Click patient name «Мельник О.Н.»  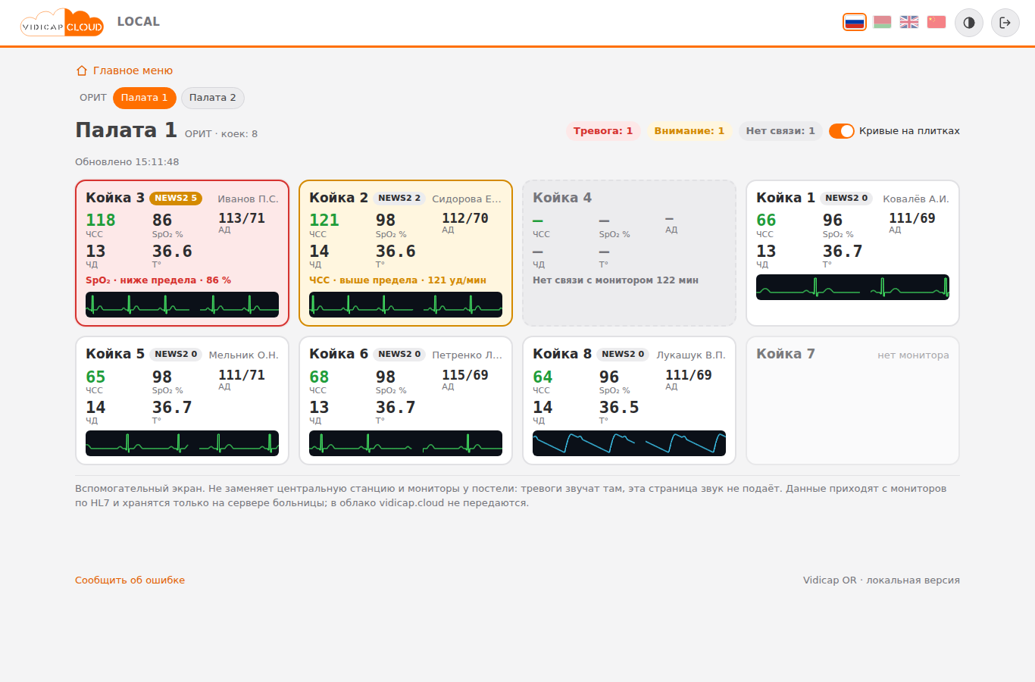coord(243,355)
